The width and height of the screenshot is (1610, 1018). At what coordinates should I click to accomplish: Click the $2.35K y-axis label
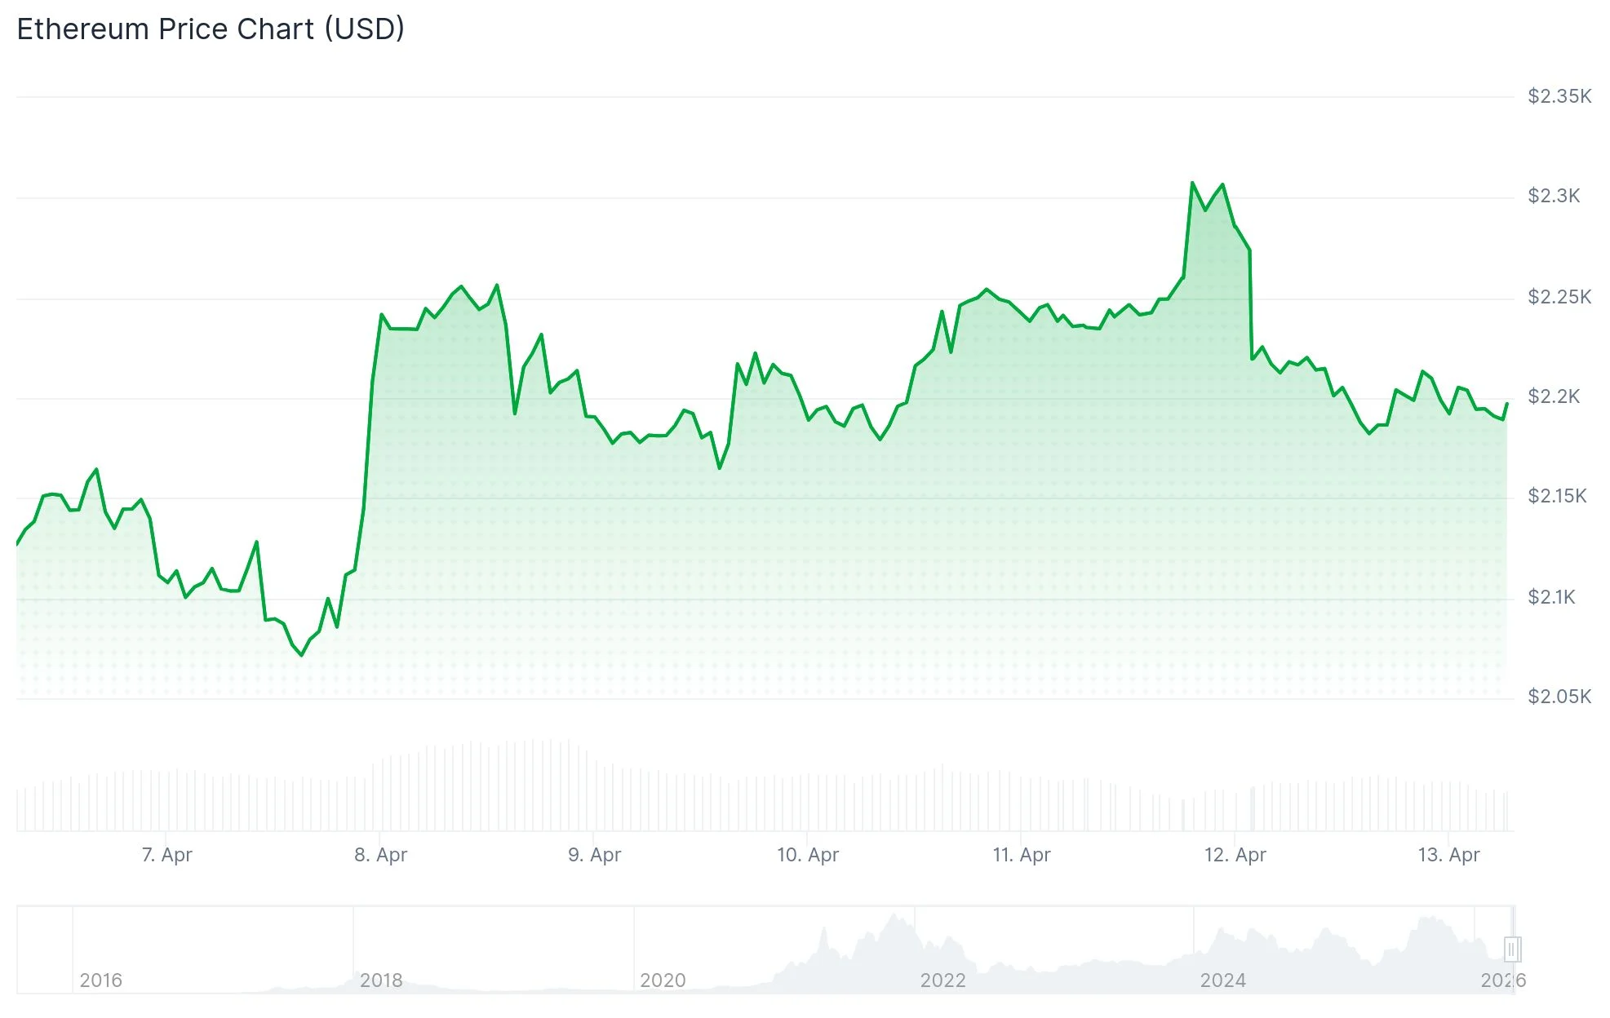(x=1559, y=96)
